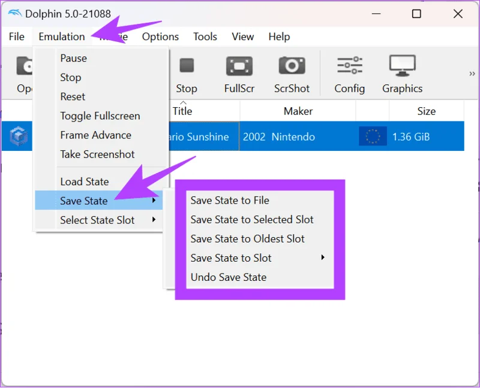Expand the Select State Slot submenu
480x388 pixels.
point(98,220)
